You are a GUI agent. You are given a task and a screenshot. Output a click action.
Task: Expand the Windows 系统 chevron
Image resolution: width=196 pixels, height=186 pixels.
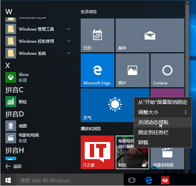[69, 53]
